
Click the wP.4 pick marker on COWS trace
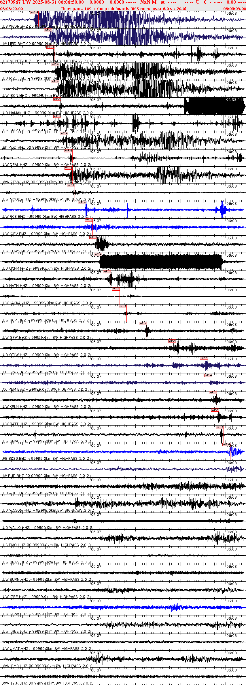(x=93, y=237)
